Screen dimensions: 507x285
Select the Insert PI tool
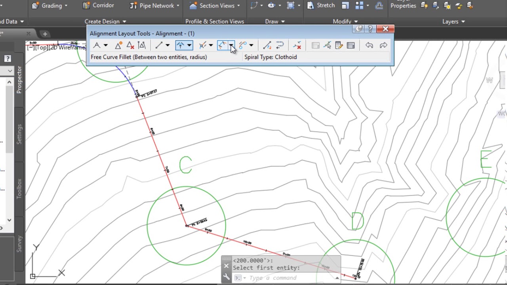pos(118,46)
